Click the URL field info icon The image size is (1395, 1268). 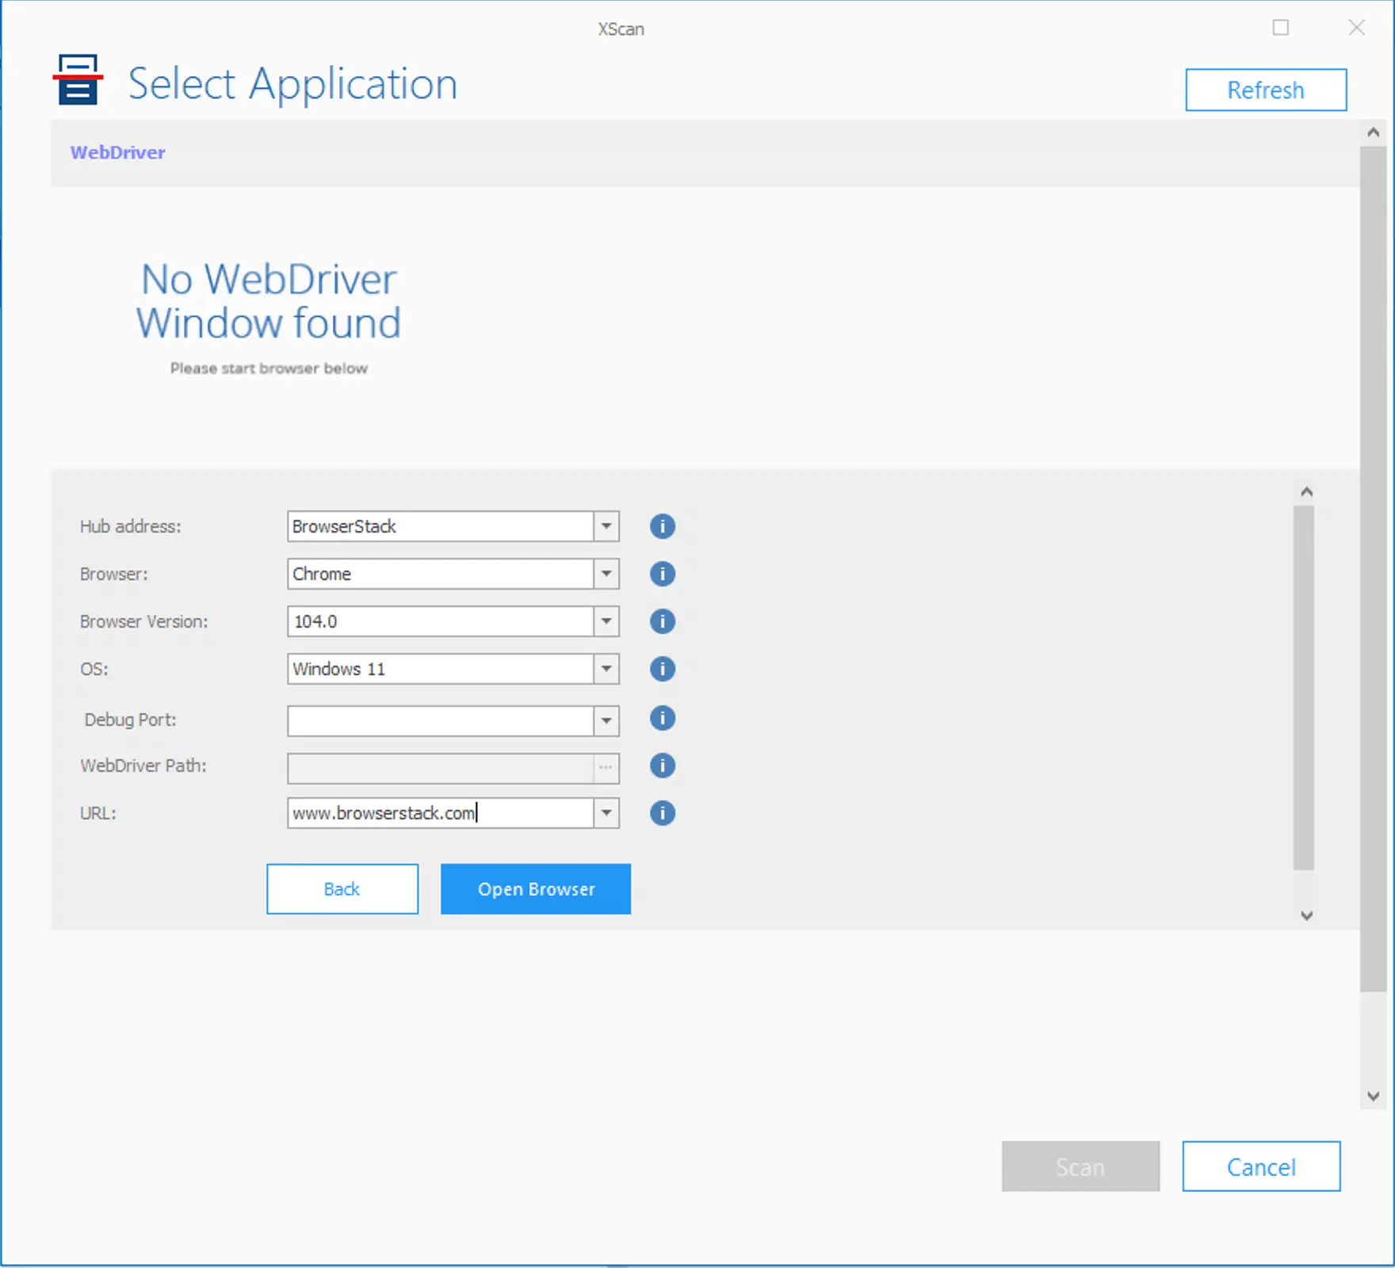point(662,813)
